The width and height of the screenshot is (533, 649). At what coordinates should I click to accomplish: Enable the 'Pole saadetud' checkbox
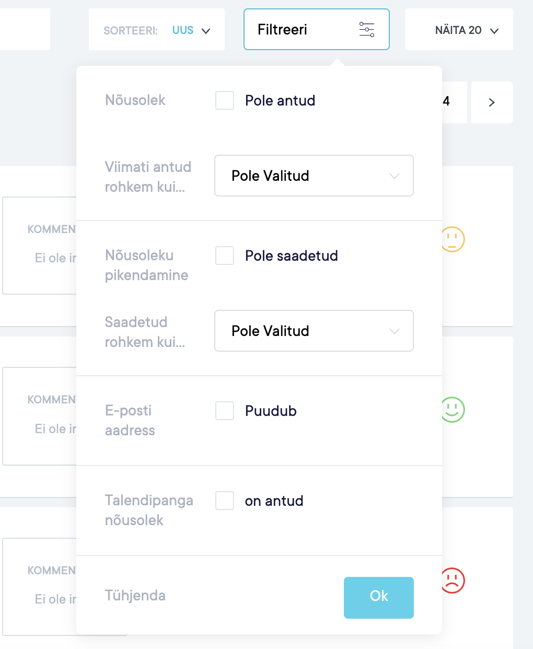pyautogui.click(x=225, y=256)
